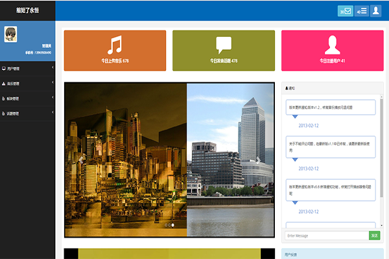Select the v1.1 comment fix notice
The width and height of the screenshot is (389, 259).
tap(331, 147)
